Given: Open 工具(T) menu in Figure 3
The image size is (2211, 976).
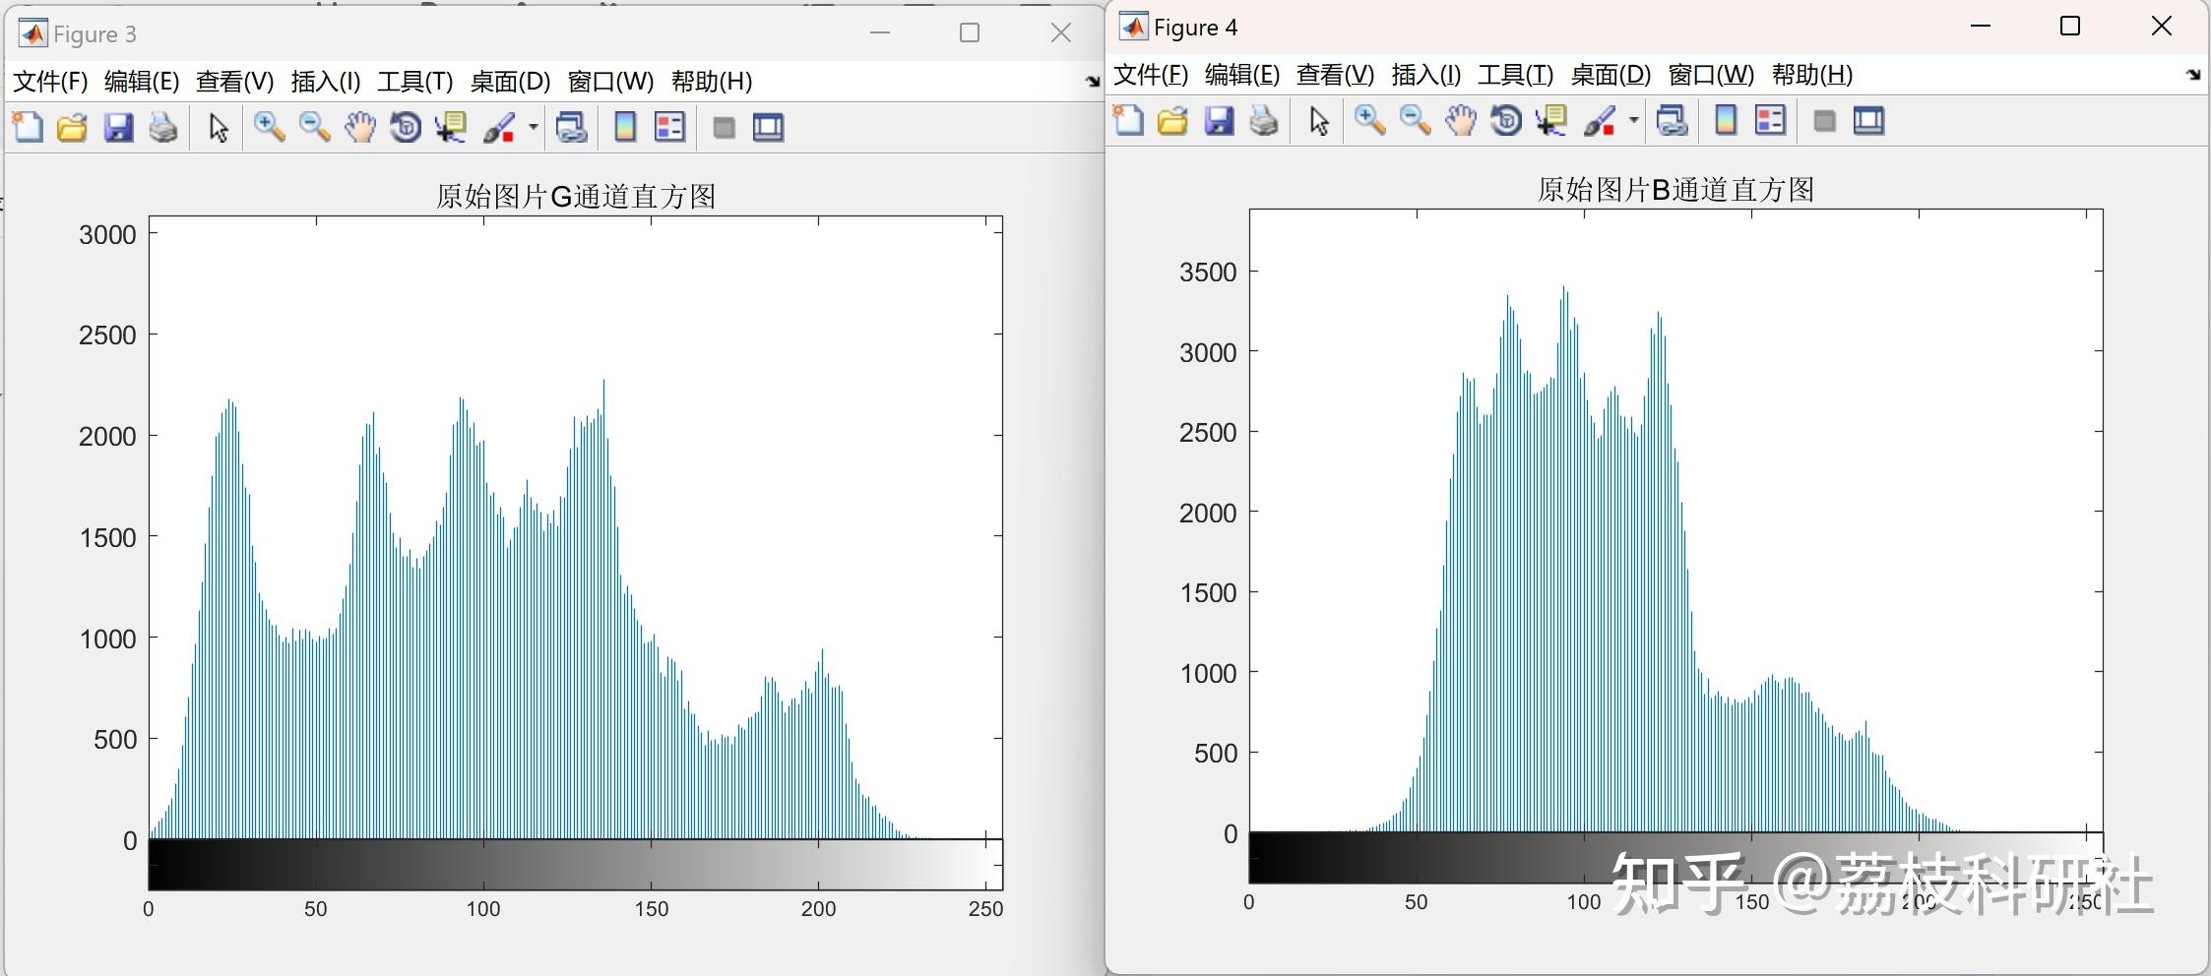Looking at the screenshot, I should pyautogui.click(x=415, y=82).
